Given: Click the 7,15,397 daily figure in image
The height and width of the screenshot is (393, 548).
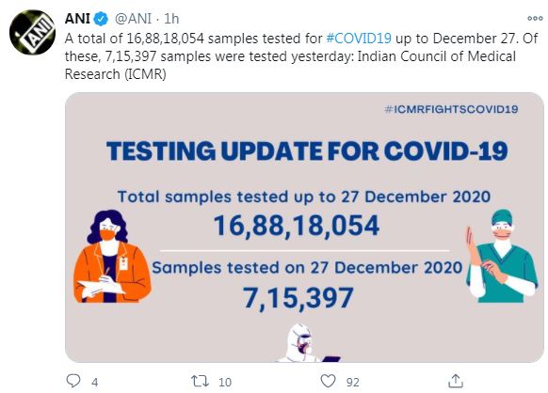Looking at the screenshot, I should [x=298, y=297].
